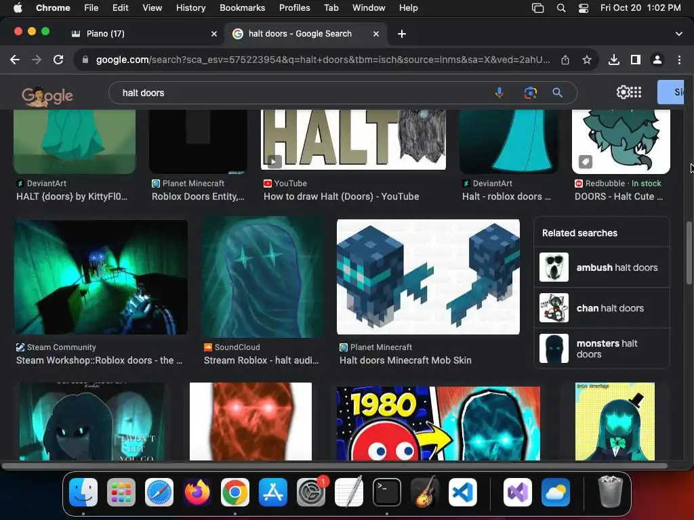Launch Safari from the dock
The height and width of the screenshot is (520, 694).
pyautogui.click(x=159, y=492)
